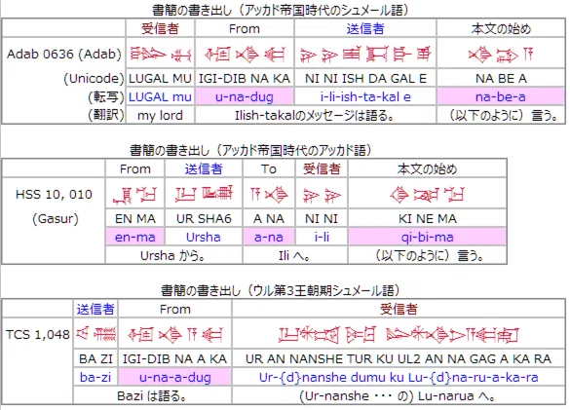Click the cuneiform signs above 'KI NE MA'

pos(427,195)
